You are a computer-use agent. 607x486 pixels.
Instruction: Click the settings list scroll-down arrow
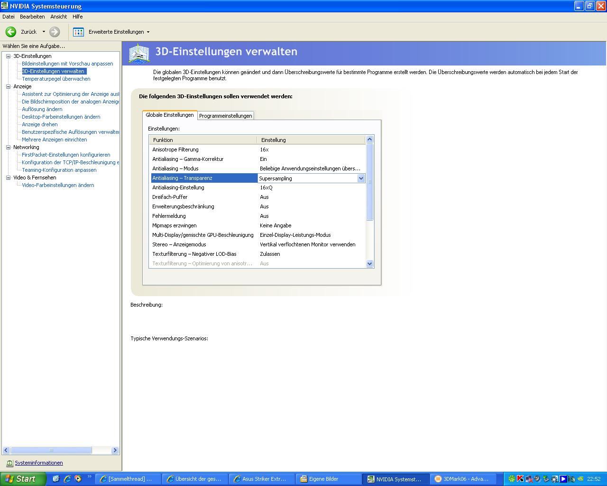click(x=370, y=264)
